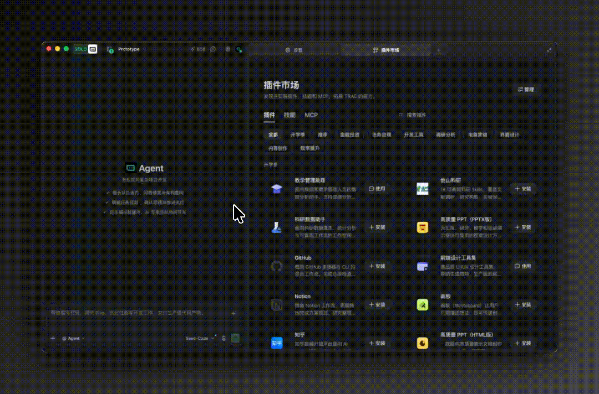Install 高质量 PPT (PPTX版) plugin
This screenshot has height=394, width=599.
pyautogui.click(x=523, y=227)
